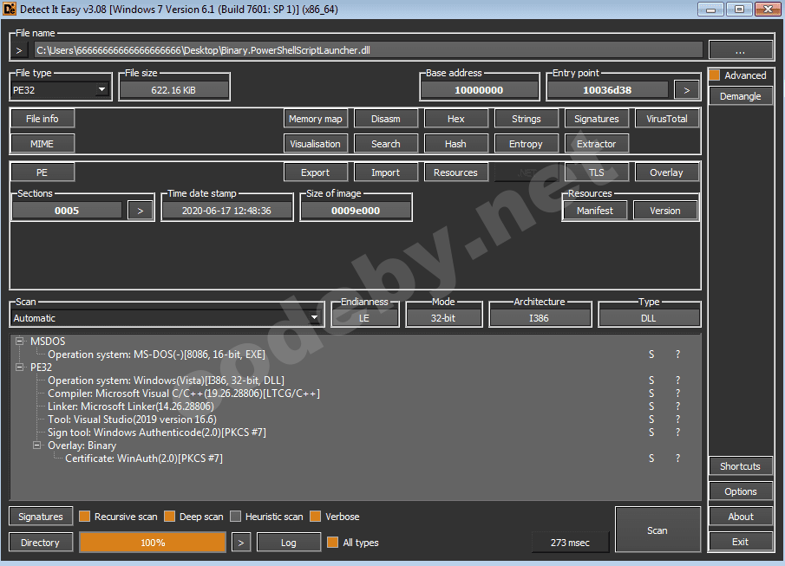The width and height of the screenshot is (785, 566).
Task: Open the PE32 file type dropdown
Action: pyautogui.click(x=101, y=88)
